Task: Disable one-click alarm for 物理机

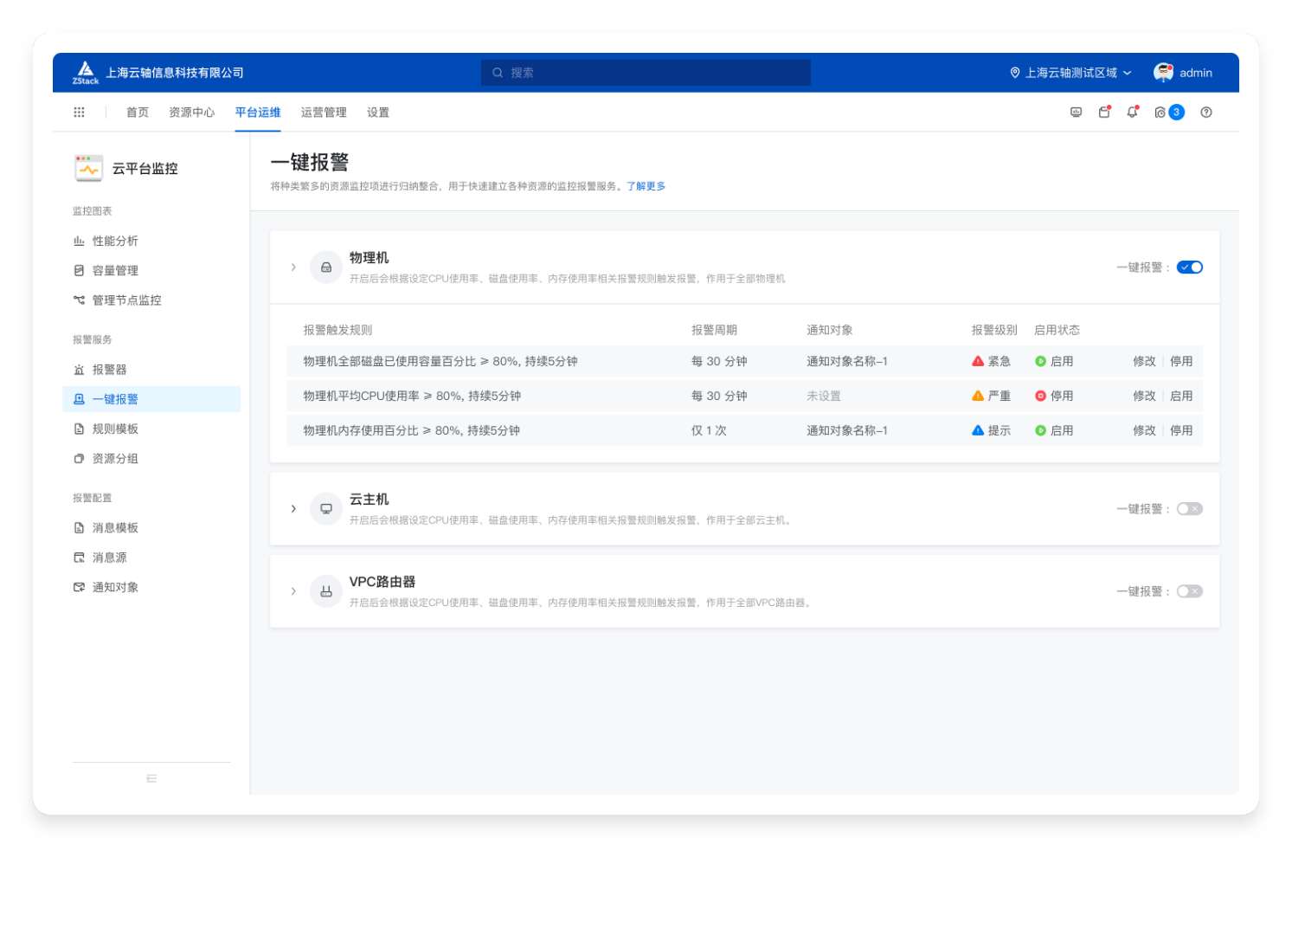Action: pyautogui.click(x=1189, y=268)
